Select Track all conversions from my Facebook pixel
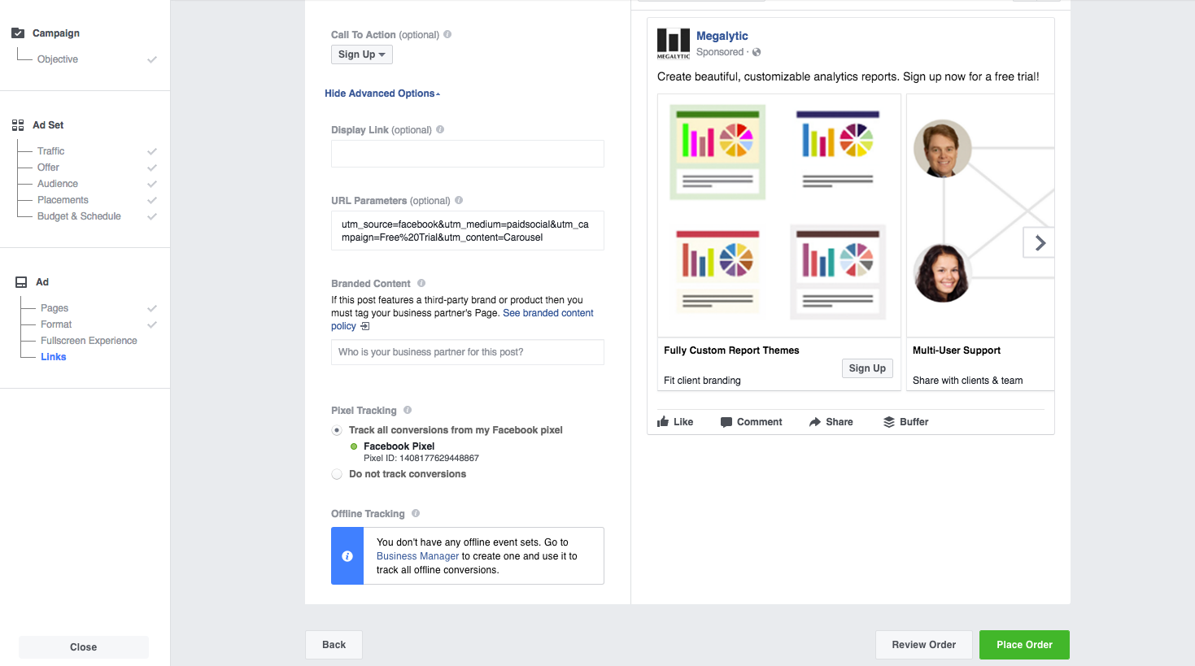The image size is (1195, 666). point(337,430)
